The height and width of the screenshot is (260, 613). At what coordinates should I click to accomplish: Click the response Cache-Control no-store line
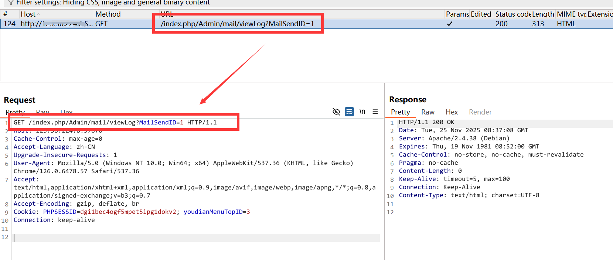(491, 154)
